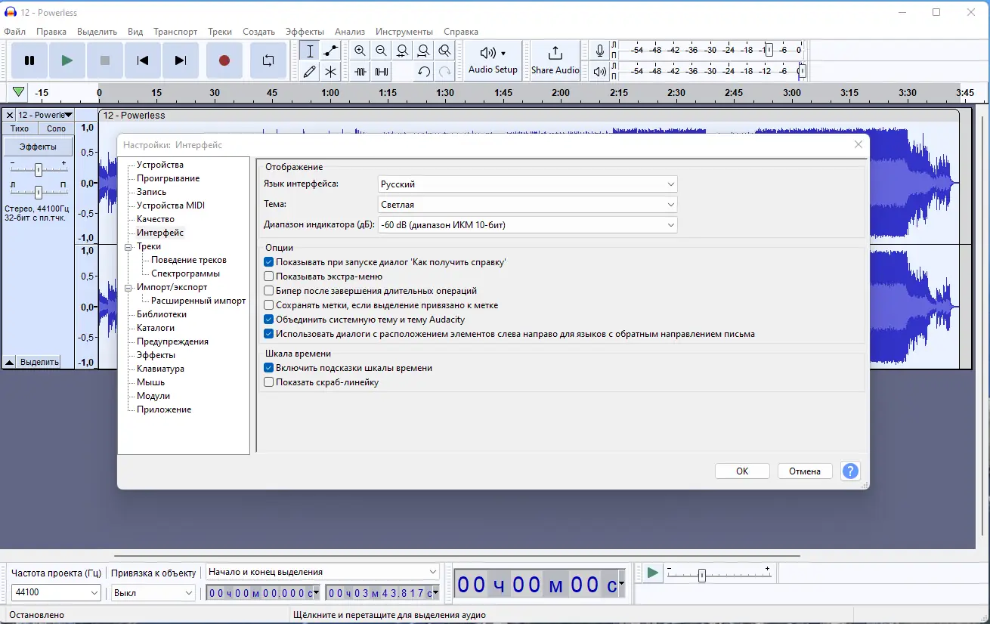Open the 'Транспорт' menu

tap(175, 32)
